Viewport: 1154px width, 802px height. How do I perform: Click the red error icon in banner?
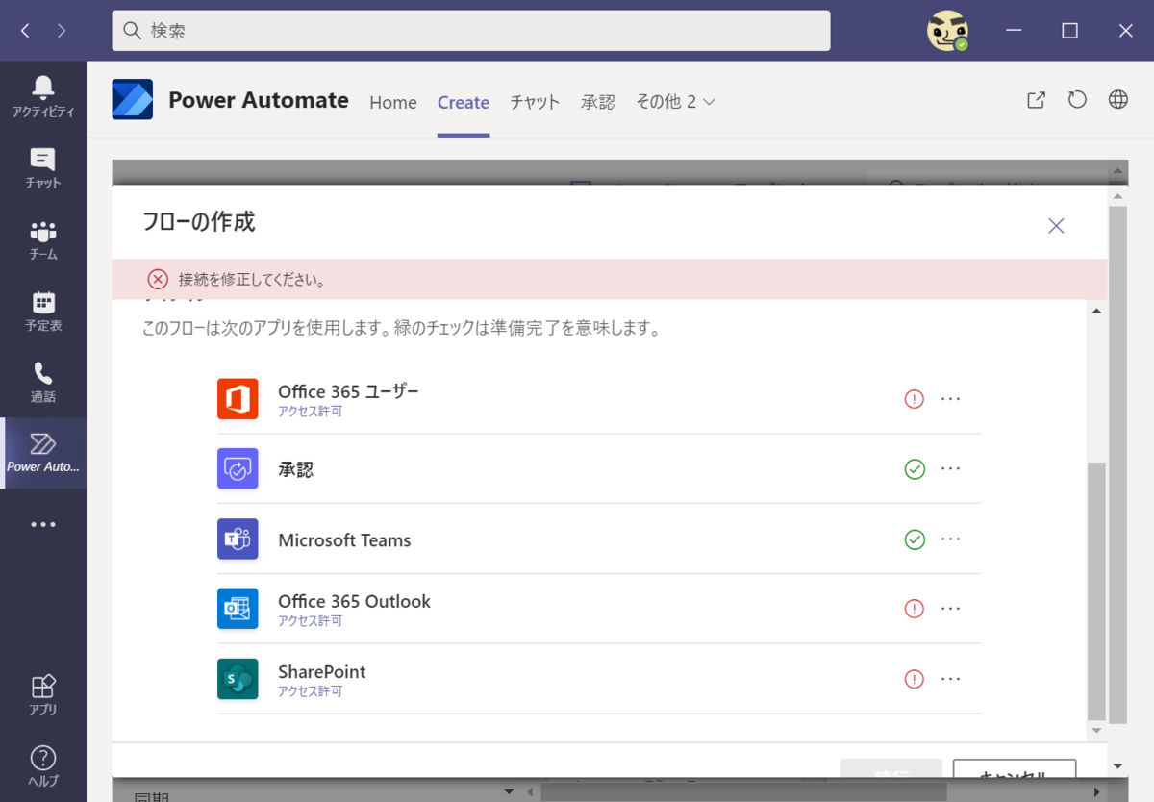pyautogui.click(x=158, y=280)
